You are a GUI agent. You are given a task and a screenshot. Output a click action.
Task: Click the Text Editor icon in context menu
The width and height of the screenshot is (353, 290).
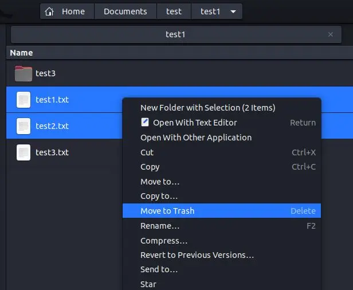point(145,122)
